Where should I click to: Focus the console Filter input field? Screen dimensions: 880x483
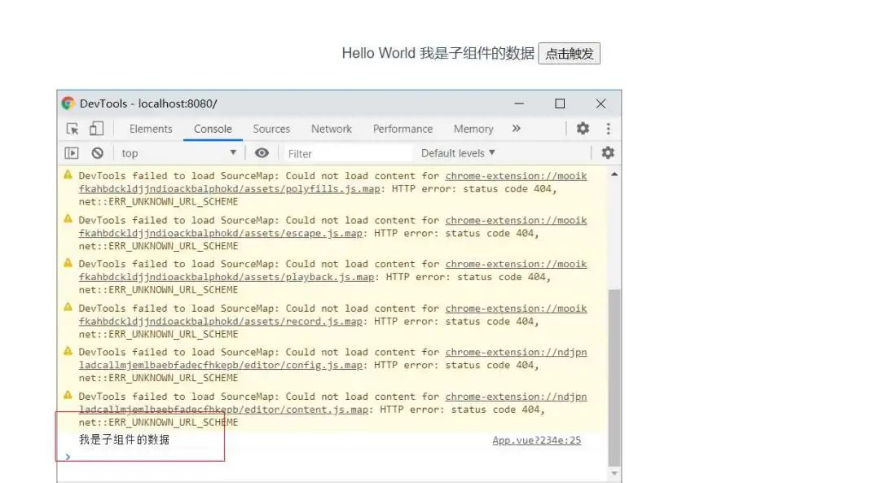[x=348, y=154]
